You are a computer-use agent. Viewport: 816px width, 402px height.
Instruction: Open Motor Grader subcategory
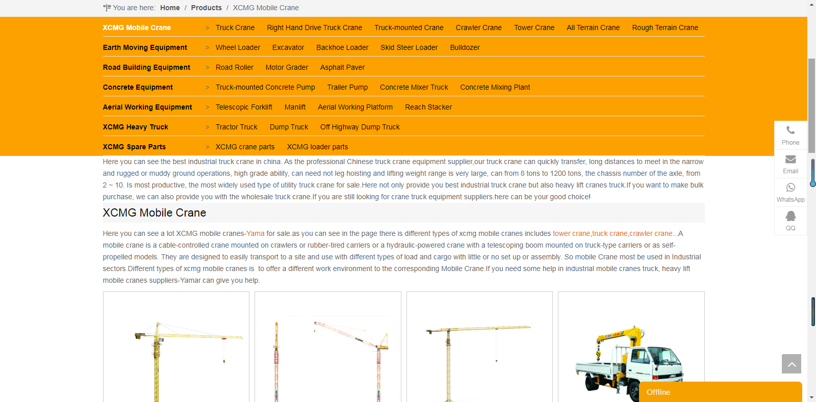click(x=287, y=67)
